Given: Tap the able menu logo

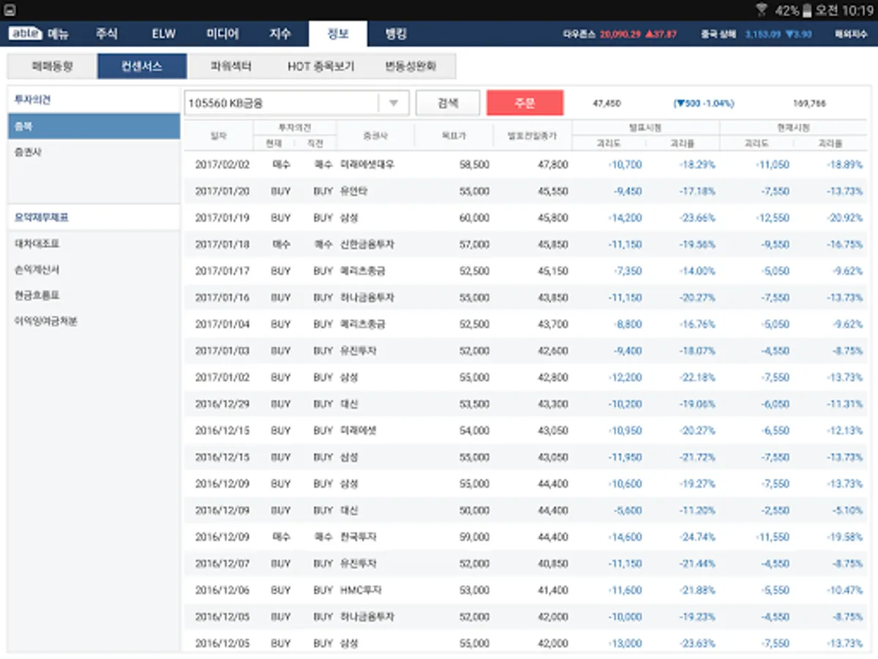Looking at the screenshot, I should (x=26, y=34).
